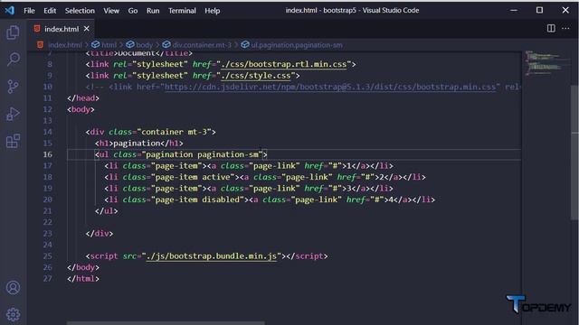
Task: Open the Run menu
Action: point(153,11)
